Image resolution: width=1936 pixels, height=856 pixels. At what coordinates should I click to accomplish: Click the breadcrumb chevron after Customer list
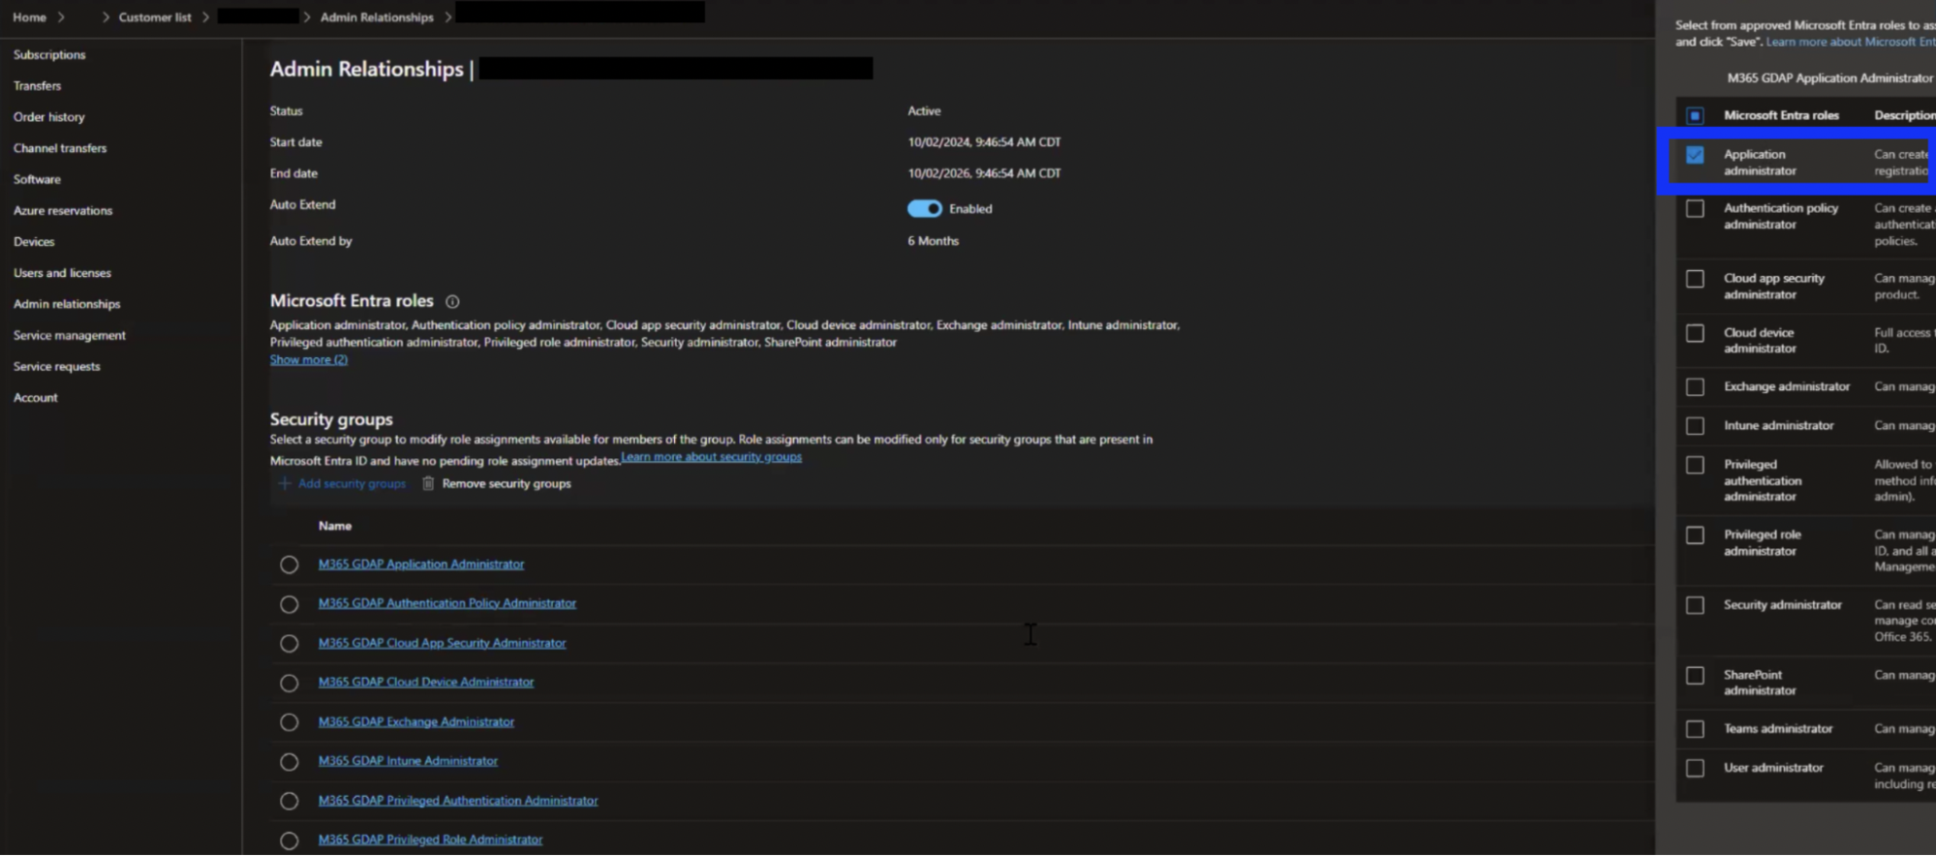205,17
